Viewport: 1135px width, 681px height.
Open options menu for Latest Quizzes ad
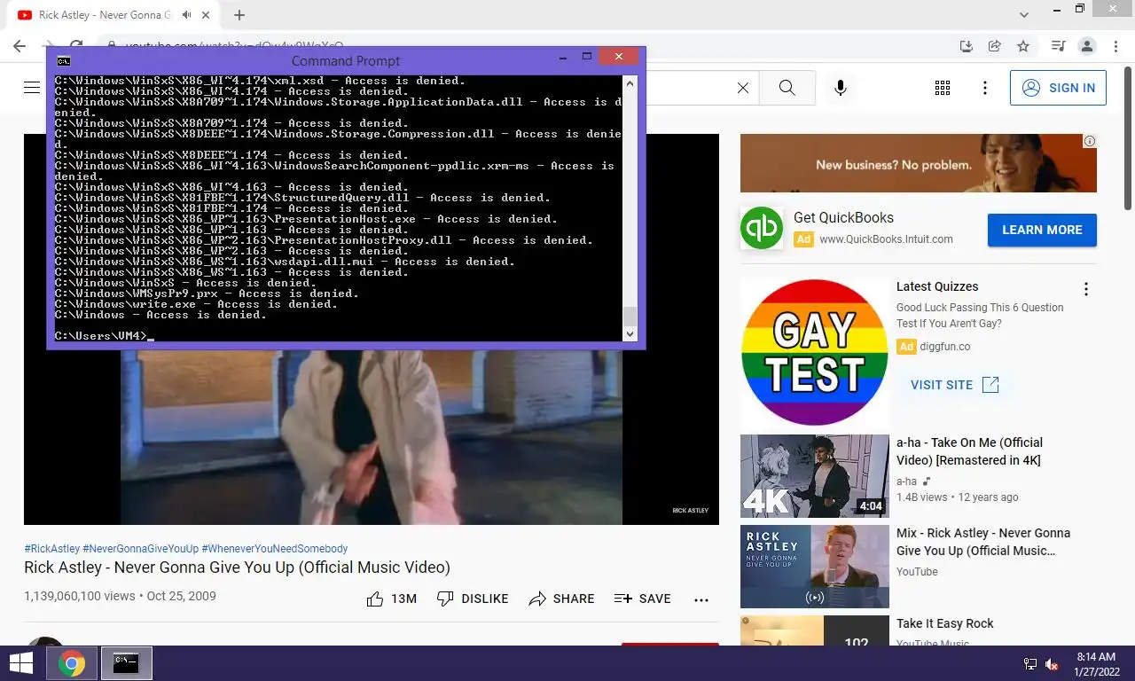1085,289
